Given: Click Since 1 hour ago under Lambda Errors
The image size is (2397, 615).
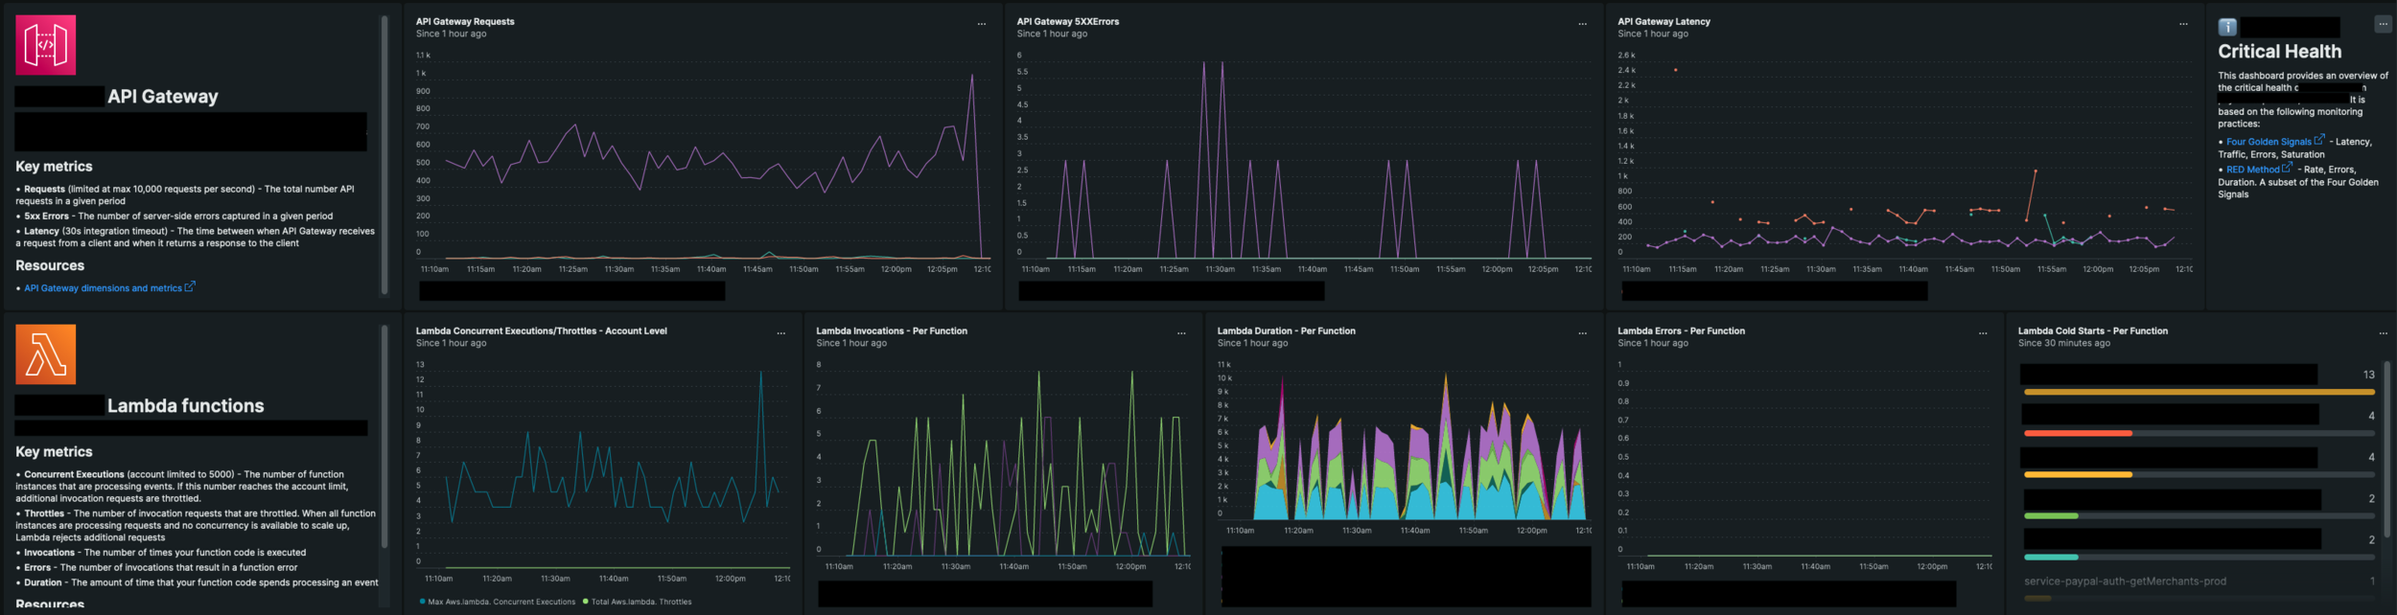Looking at the screenshot, I should point(1653,343).
